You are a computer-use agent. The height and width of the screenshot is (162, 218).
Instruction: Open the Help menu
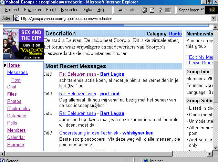pyautogui.click(x=101, y=10)
